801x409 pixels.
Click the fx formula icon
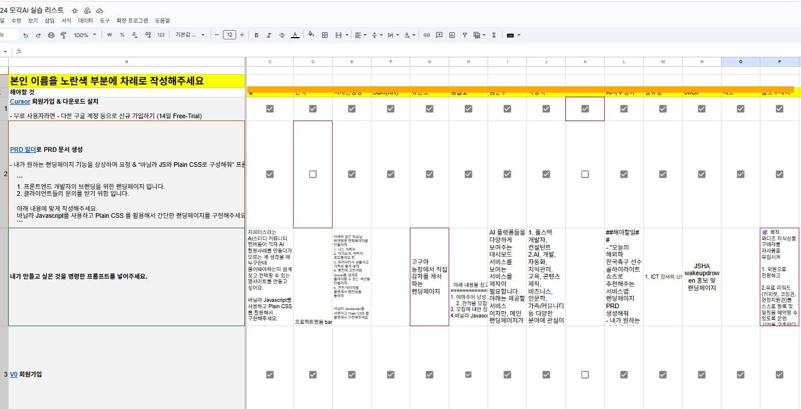pos(19,51)
